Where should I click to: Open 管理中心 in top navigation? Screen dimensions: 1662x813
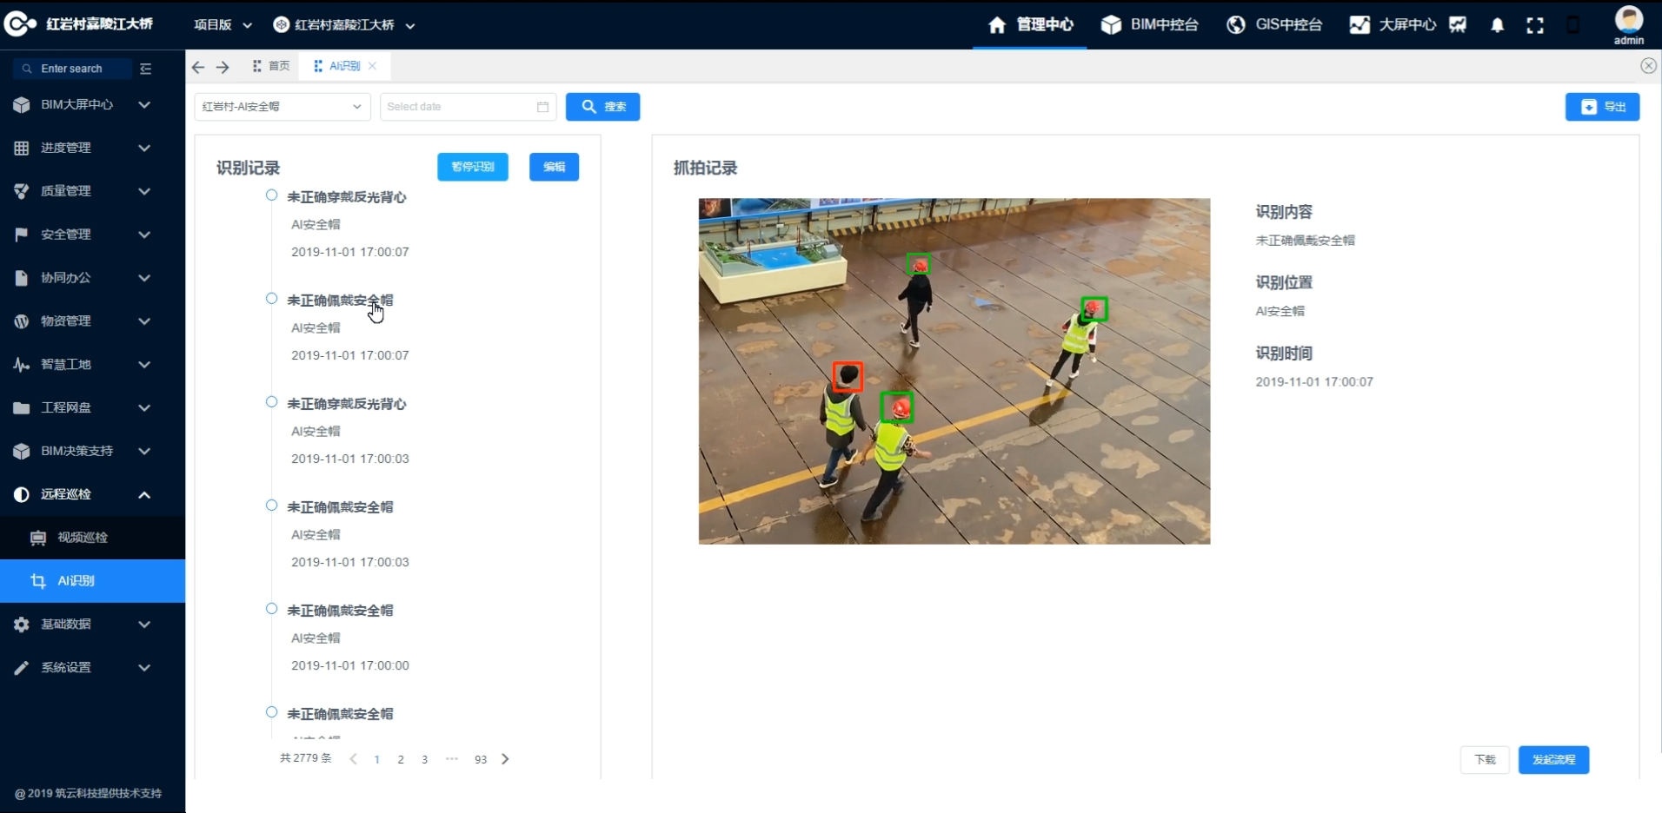tap(1030, 25)
